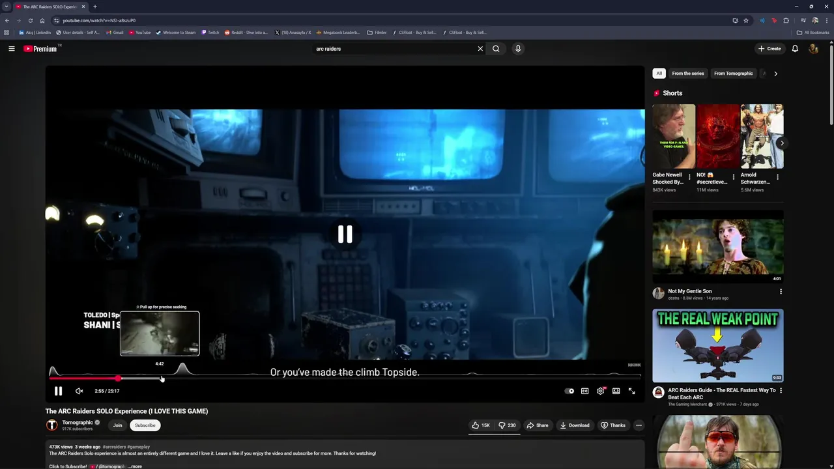
Task: Go to YouTube Premium home logo
Action: [40, 49]
